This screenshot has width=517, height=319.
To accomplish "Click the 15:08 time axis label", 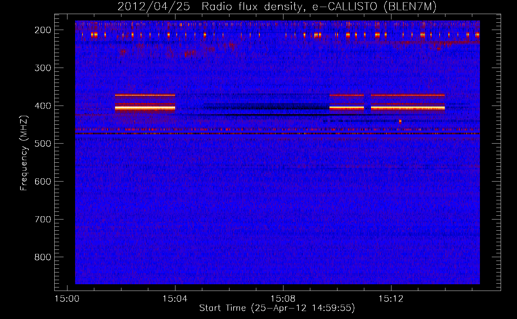I will [x=283, y=299].
